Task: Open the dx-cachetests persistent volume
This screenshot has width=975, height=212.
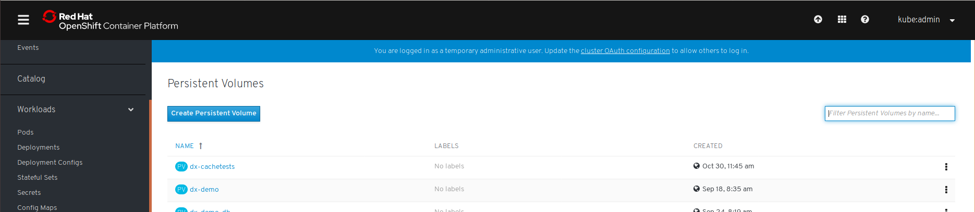Action: pyautogui.click(x=212, y=167)
